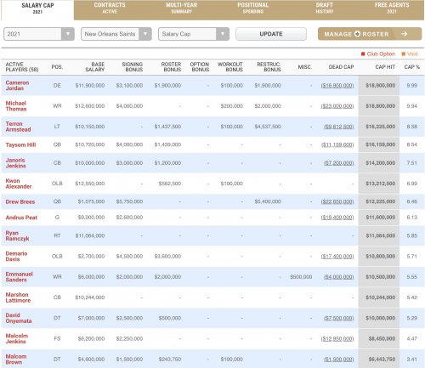Viewport: 425px width, 368px height.
Task: Select Cameron Jordan cap hit $18,900,000
Action: 380,85
